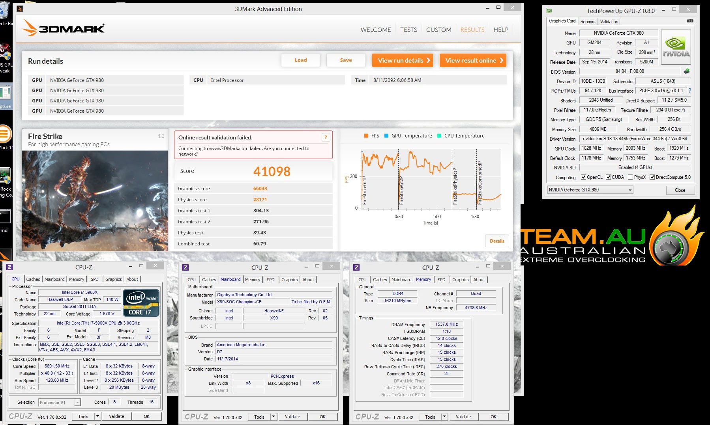Click orange FPS legend marker in chart
Viewport: 710px width, 425px height.
pyautogui.click(x=366, y=135)
